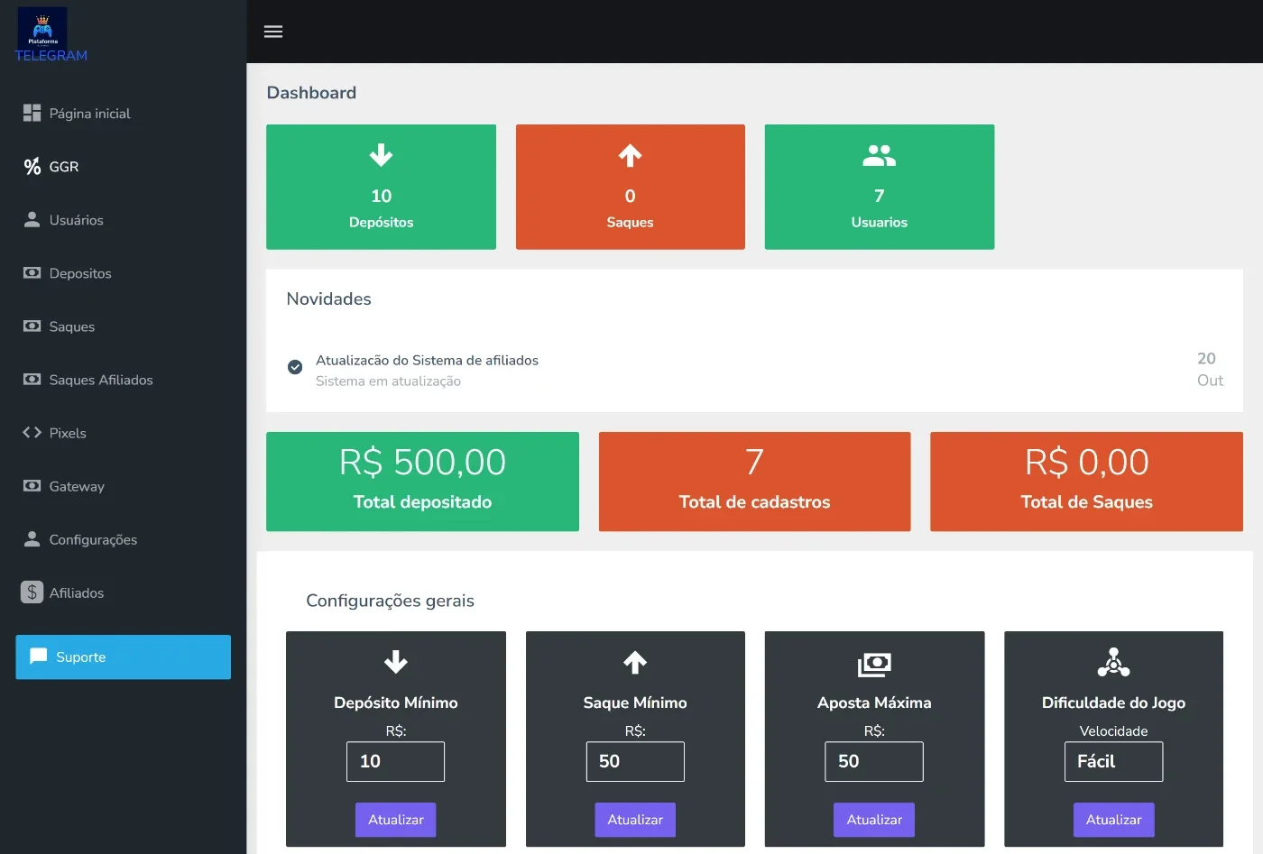Screen dimensions: 1263x854
Task: Click the Usuarios group icon
Action: [x=879, y=156]
